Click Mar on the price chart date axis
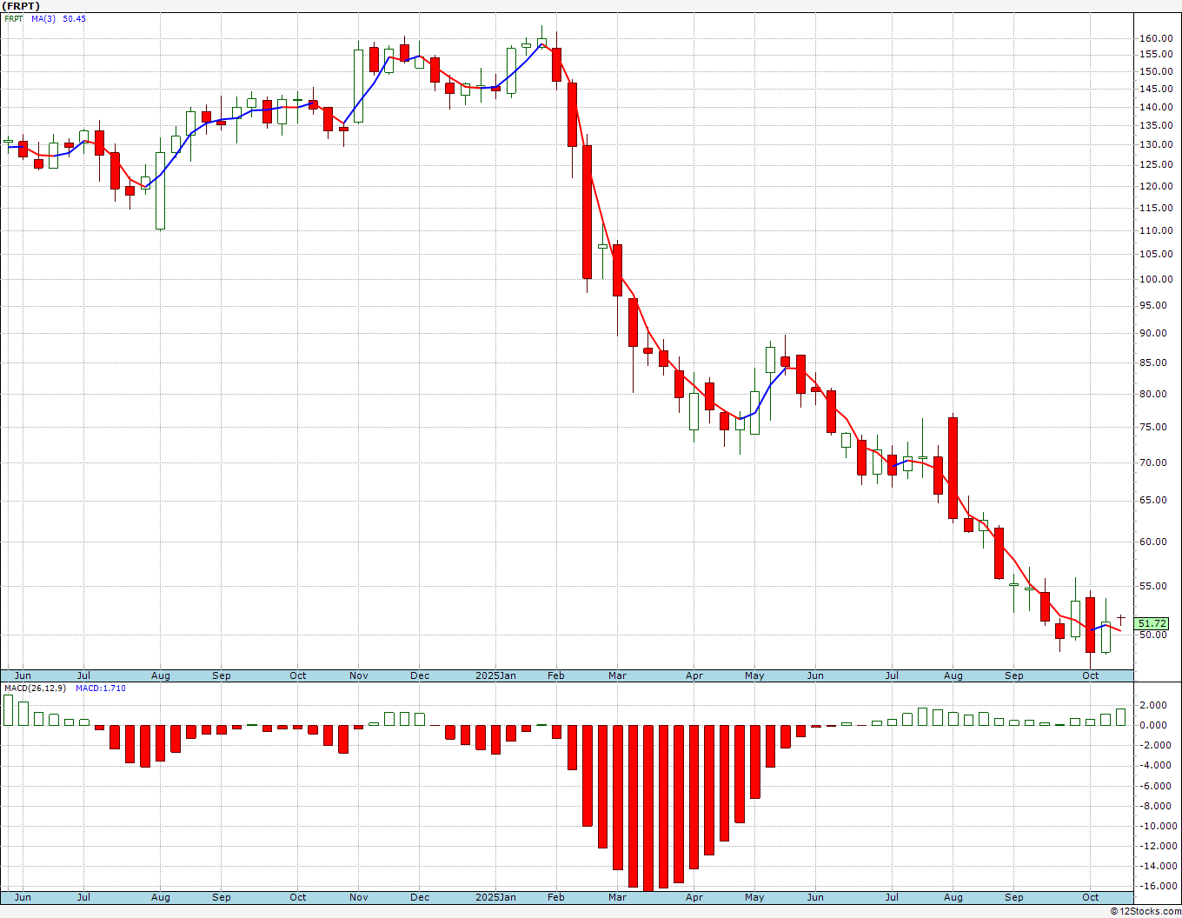 pos(617,675)
